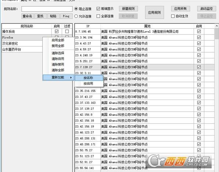Toggle 启用 checkbox for 23.4.43.27

(x=199, y=43)
